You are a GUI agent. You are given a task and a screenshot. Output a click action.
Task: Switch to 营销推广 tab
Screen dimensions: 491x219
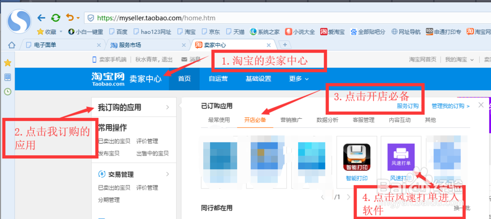[x=291, y=120]
